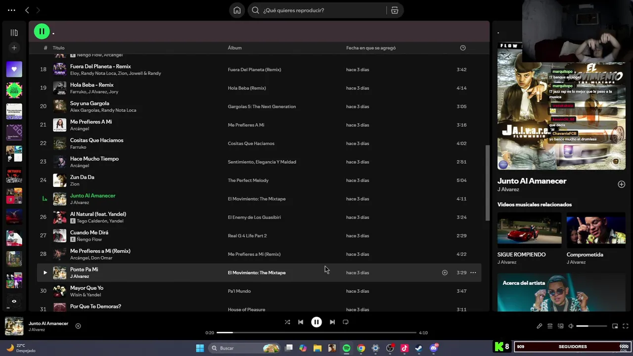This screenshot has height=356, width=633.
Task: Open Junto Al Amanecer title in right panel
Action: (532, 181)
